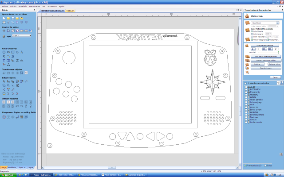Open the 'Beech Dark' material dropdown

(265, 23)
